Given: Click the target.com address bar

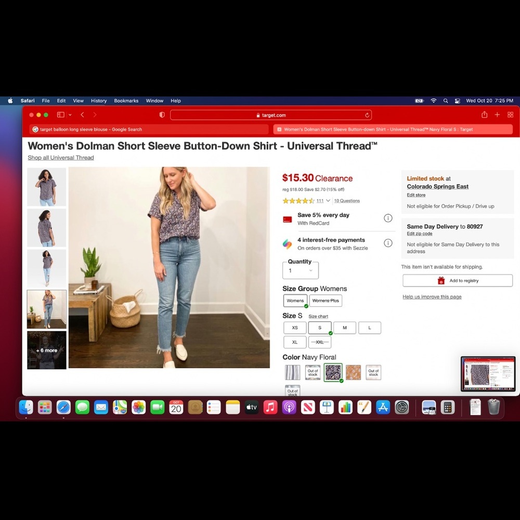Looking at the screenshot, I should [x=271, y=115].
